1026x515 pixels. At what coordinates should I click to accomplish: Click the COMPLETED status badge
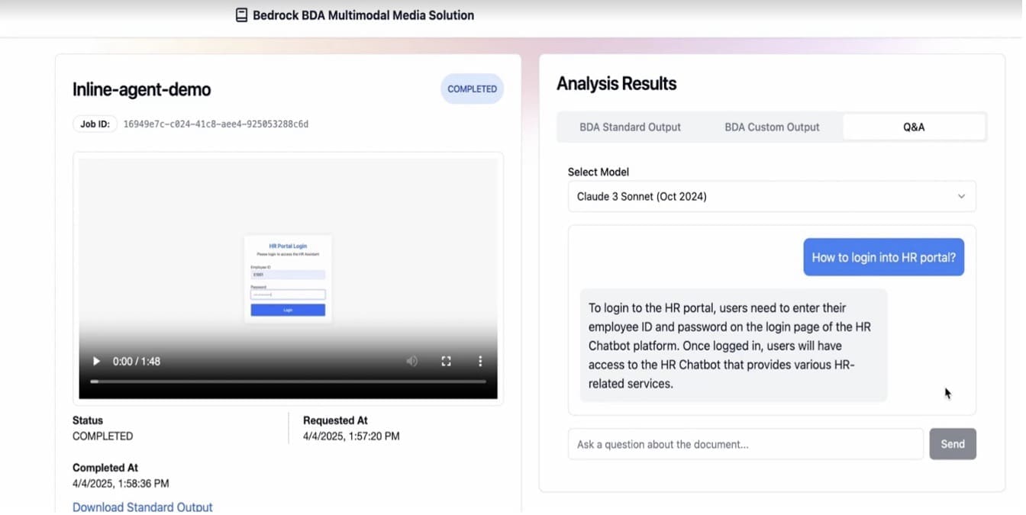tap(472, 89)
